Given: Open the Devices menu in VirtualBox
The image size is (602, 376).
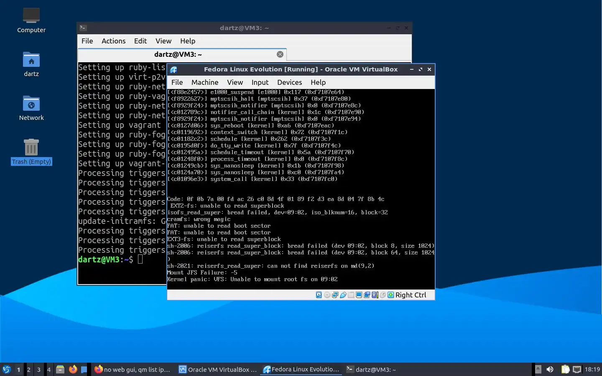Looking at the screenshot, I should 289,82.
